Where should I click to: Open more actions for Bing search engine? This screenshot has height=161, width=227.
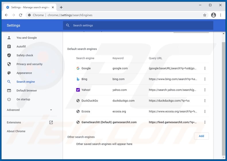point(205,79)
